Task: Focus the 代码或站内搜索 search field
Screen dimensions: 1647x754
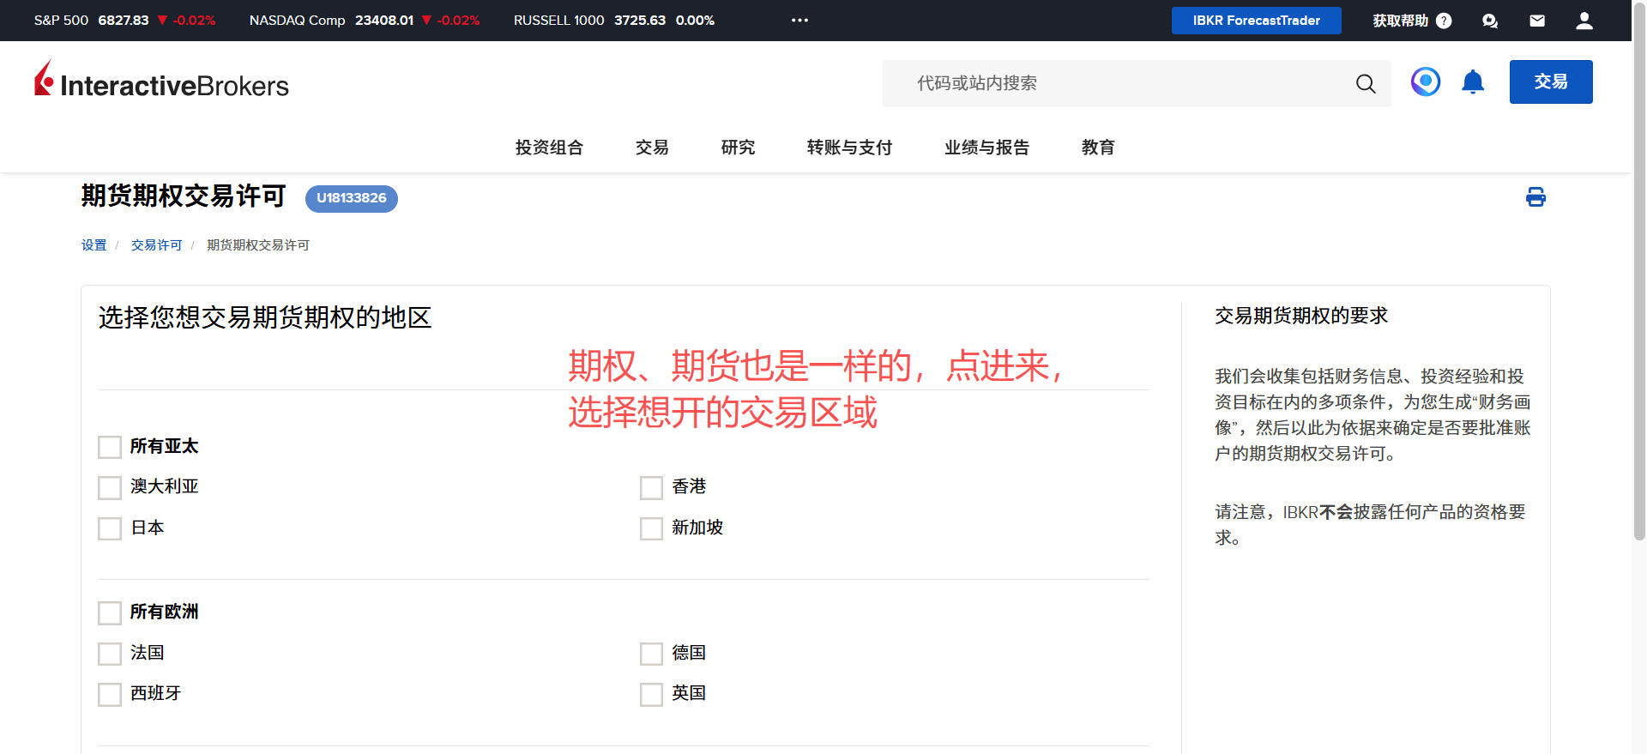Action: [x=1115, y=83]
